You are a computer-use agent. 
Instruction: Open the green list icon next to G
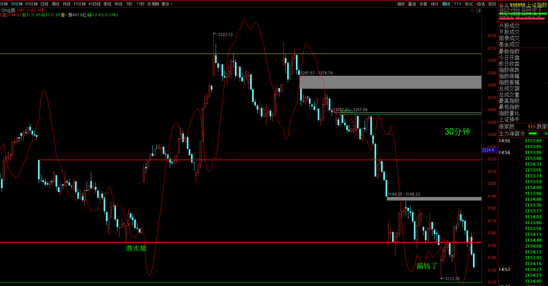[x=506, y=5]
